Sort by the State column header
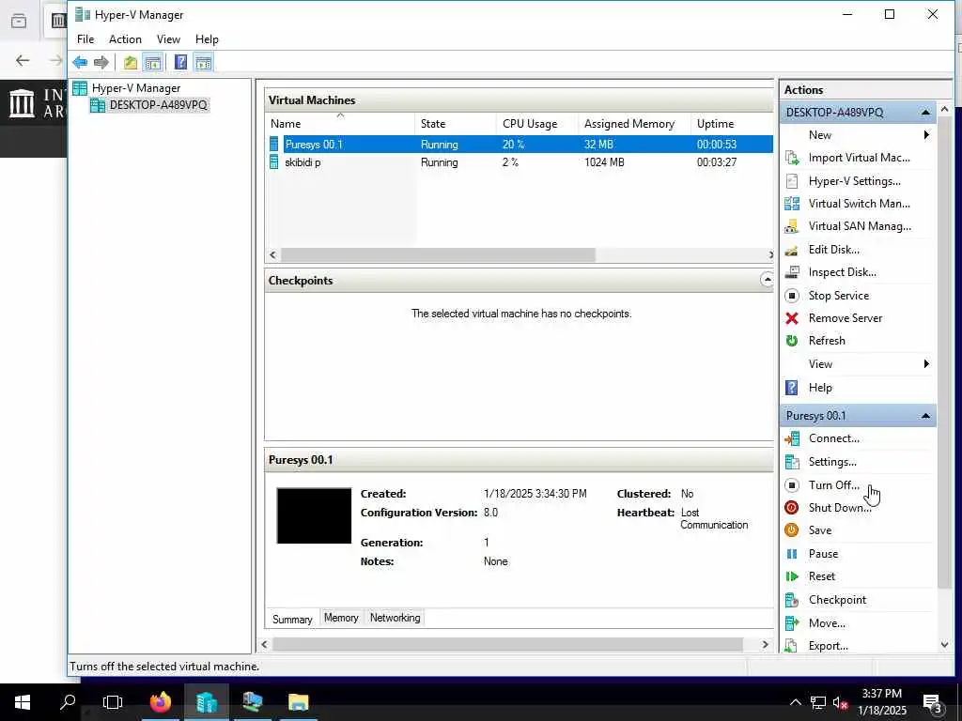 456,124
